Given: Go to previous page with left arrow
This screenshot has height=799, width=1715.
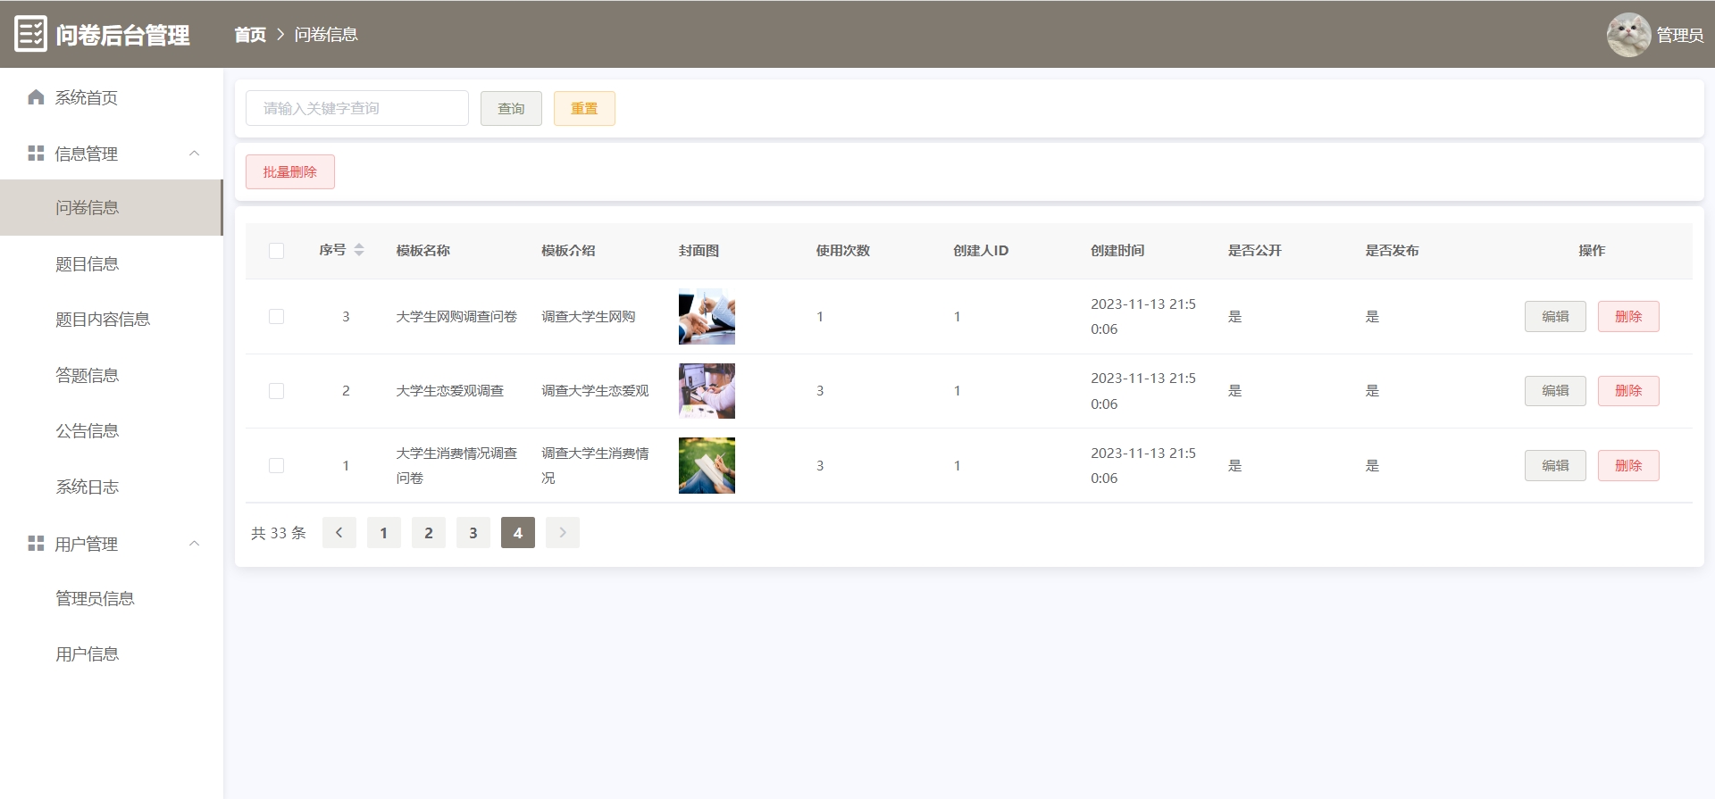Looking at the screenshot, I should (x=339, y=533).
